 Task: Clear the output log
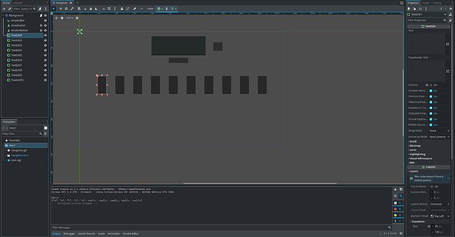click(x=395, y=189)
